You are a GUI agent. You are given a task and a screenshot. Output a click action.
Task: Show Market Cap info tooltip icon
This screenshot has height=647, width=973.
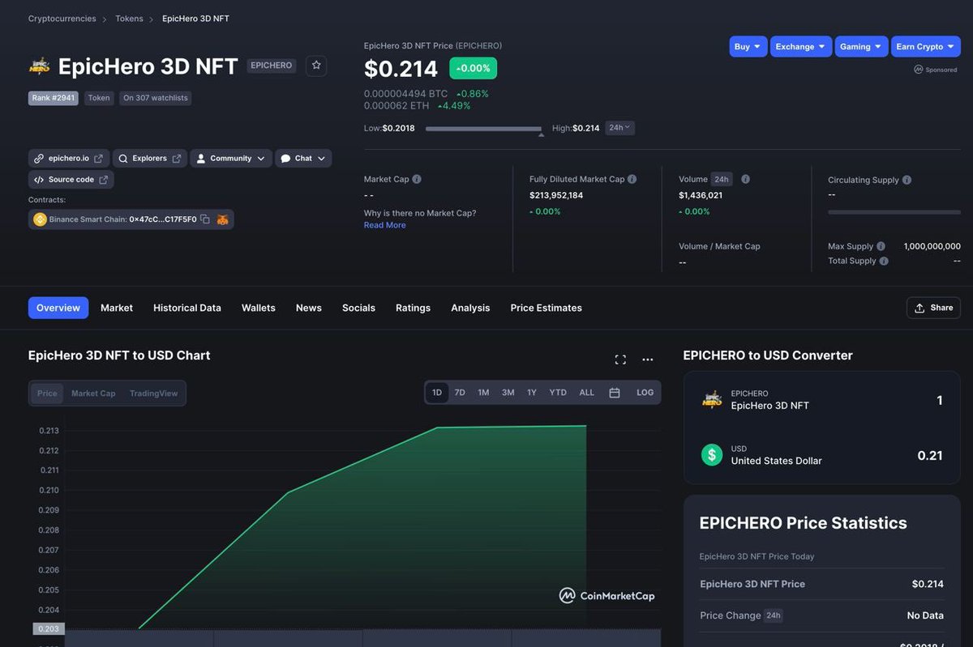click(417, 179)
